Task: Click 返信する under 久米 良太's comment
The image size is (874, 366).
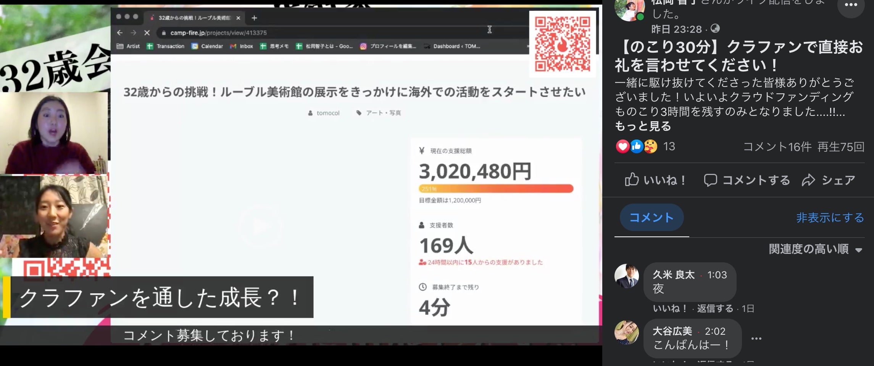Action: [x=715, y=308]
